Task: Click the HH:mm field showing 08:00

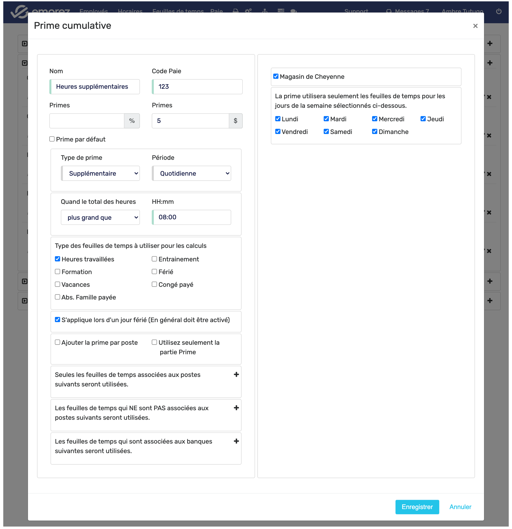Action: click(x=192, y=217)
